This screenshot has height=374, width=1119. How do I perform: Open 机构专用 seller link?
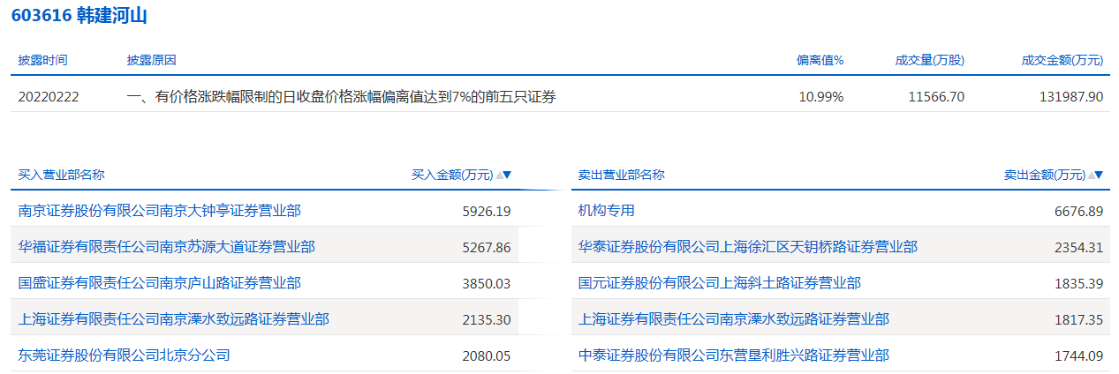coord(606,211)
